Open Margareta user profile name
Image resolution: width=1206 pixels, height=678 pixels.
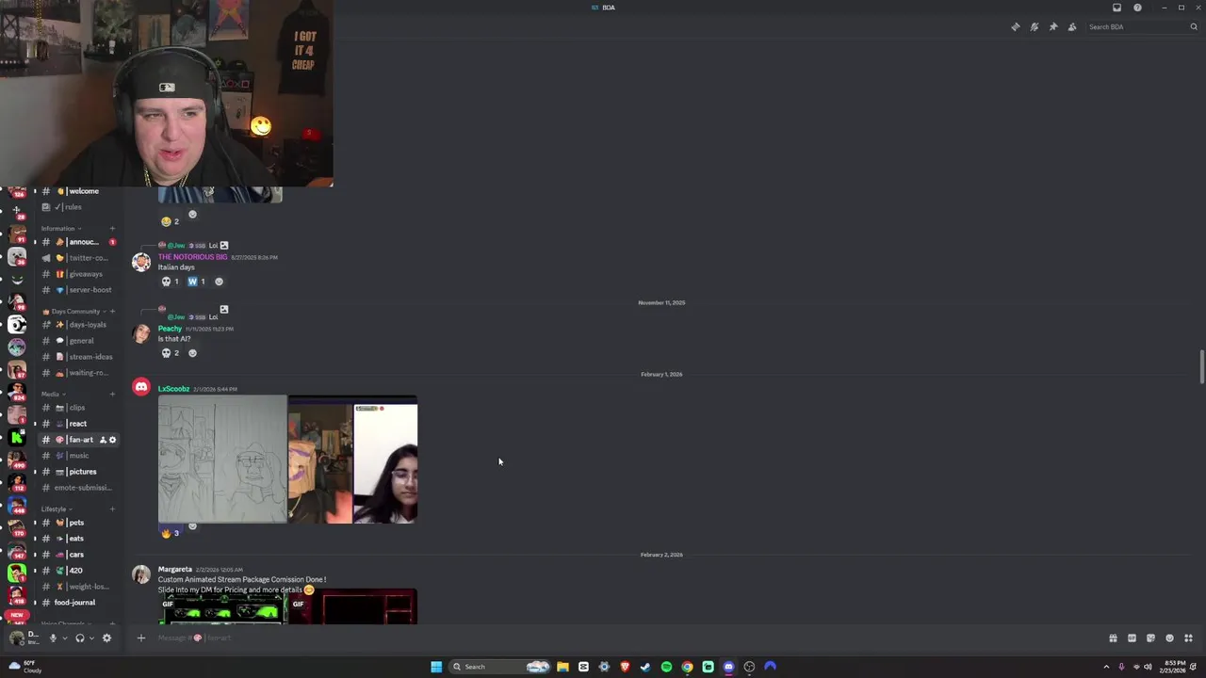coord(175,570)
